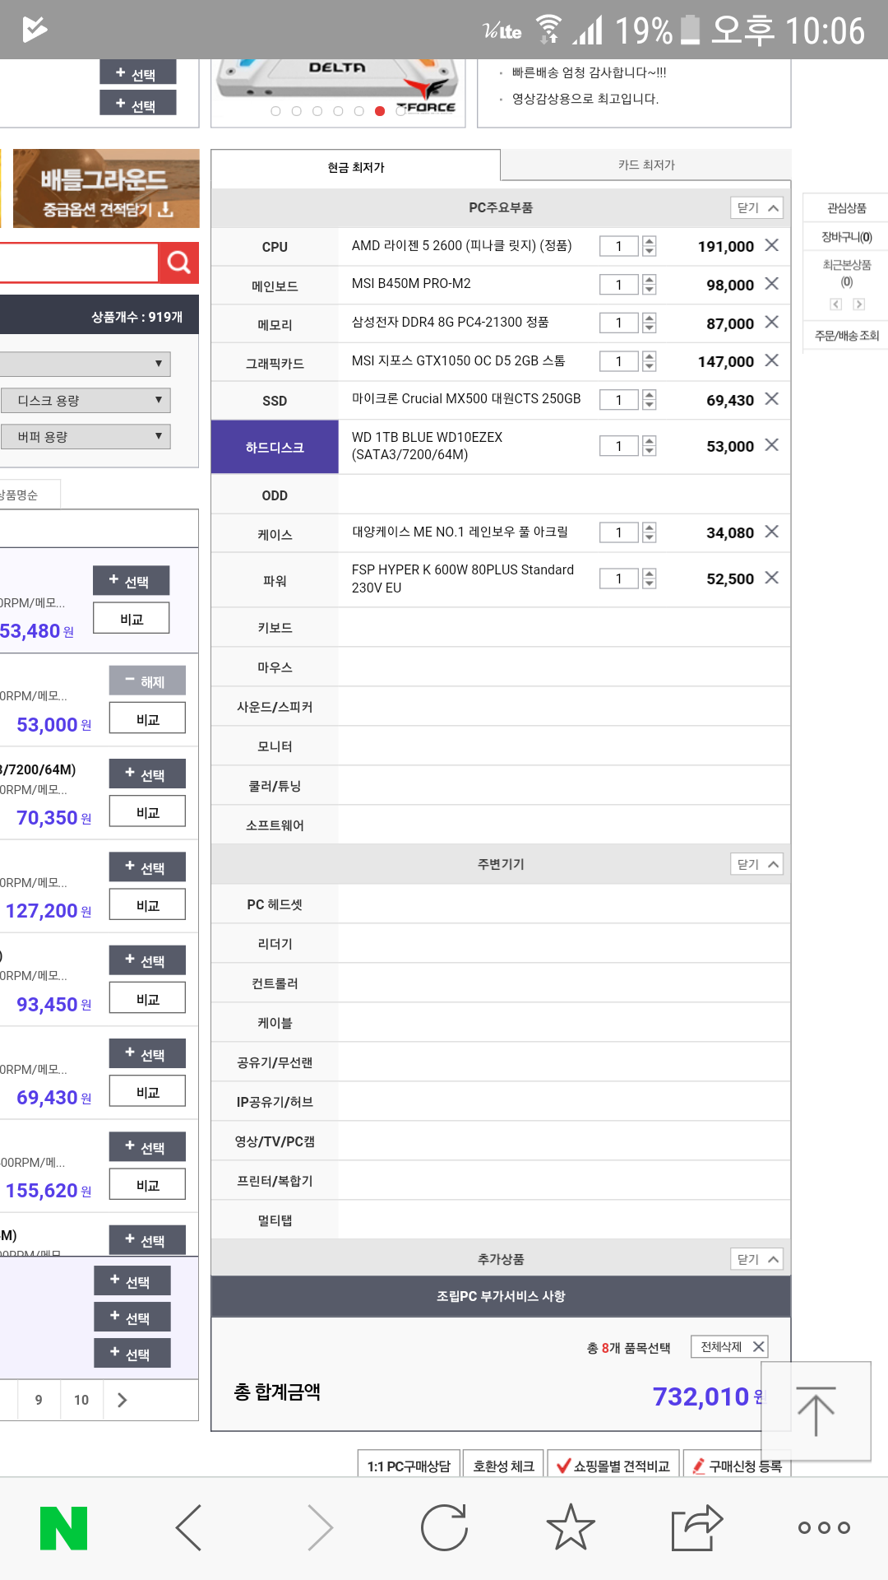Image resolution: width=888 pixels, height=1580 pixels.
Task: Share the page with the share icon
Action: pos(697,1527)
